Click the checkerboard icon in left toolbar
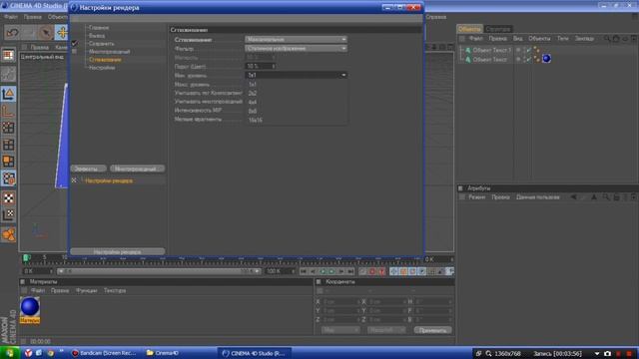Viewport: 639px width, 359px height. coord(8,198)
